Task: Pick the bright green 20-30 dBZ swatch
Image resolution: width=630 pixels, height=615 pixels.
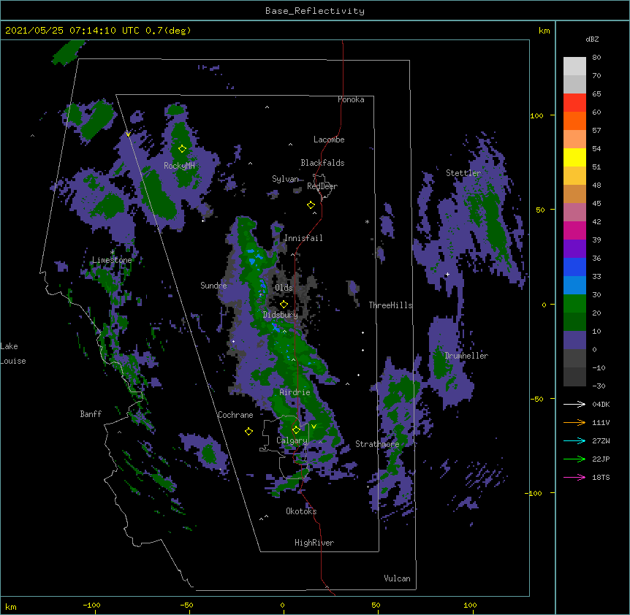Action: 574,304
